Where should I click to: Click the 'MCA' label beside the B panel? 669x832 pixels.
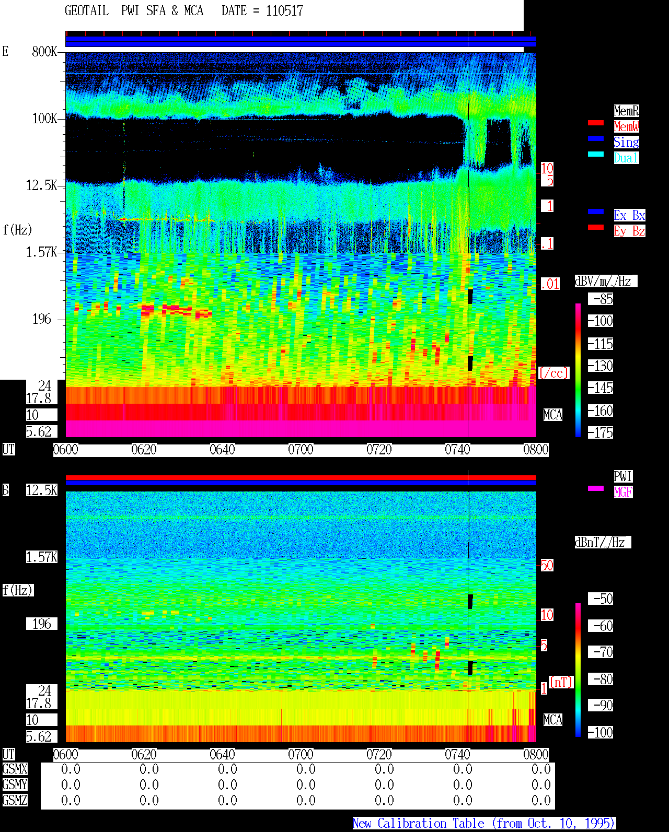553,720
